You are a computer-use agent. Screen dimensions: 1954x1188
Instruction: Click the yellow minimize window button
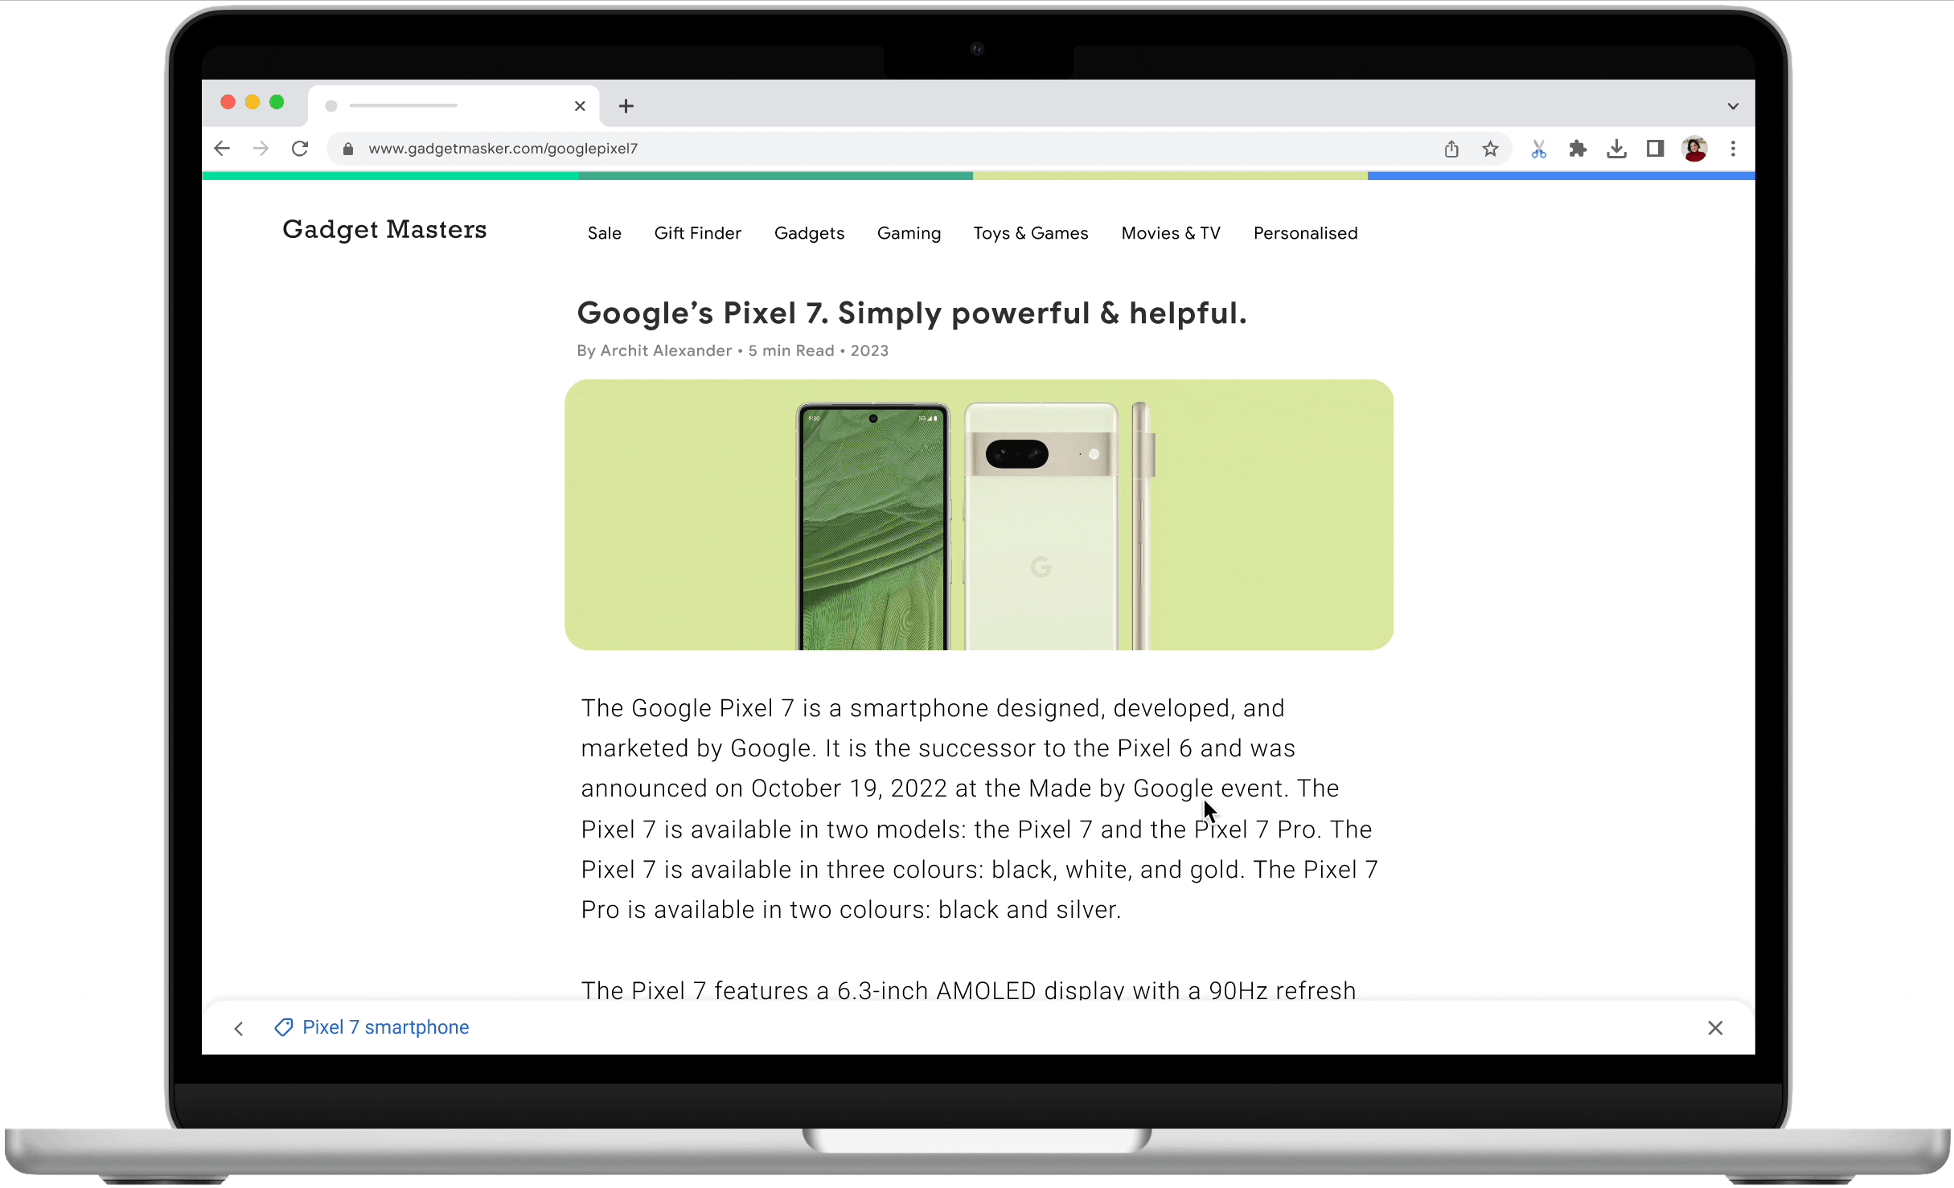252,102
